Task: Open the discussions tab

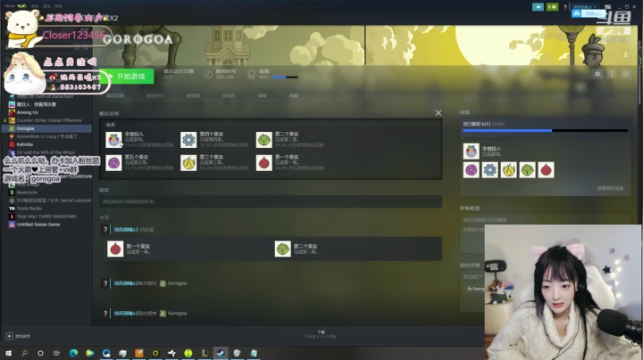Action: tap(229, 95)
